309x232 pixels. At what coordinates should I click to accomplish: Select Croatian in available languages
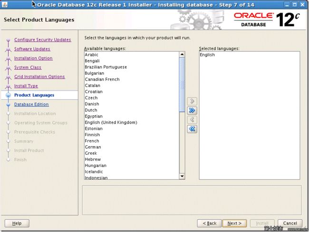[x=131, y=92]
